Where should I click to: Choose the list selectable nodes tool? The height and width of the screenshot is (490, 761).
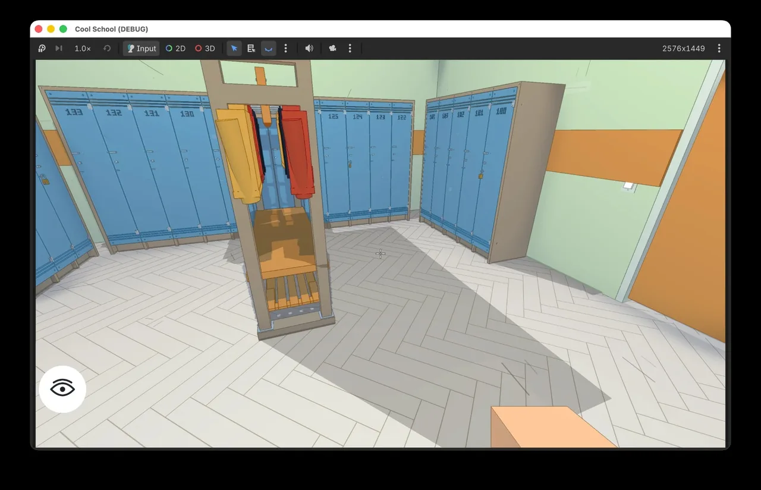tap(251, 48)
